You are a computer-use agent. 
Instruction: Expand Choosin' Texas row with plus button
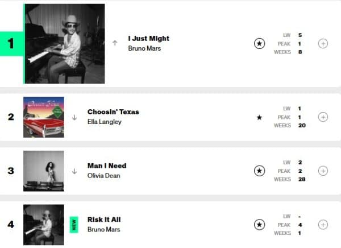[323, 117]
